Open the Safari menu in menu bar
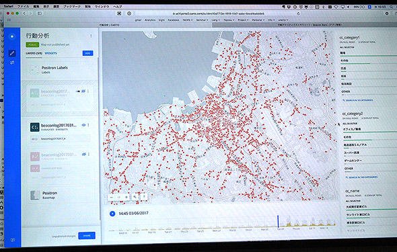Viewport: 397px width, 252px height. tap(9, 6)
